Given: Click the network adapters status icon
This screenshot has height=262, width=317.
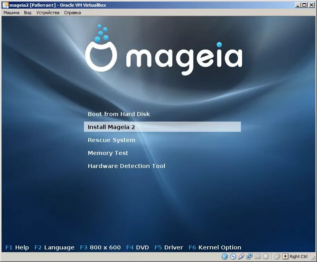Looking at the screenshot, I should (x=249, y=256).
